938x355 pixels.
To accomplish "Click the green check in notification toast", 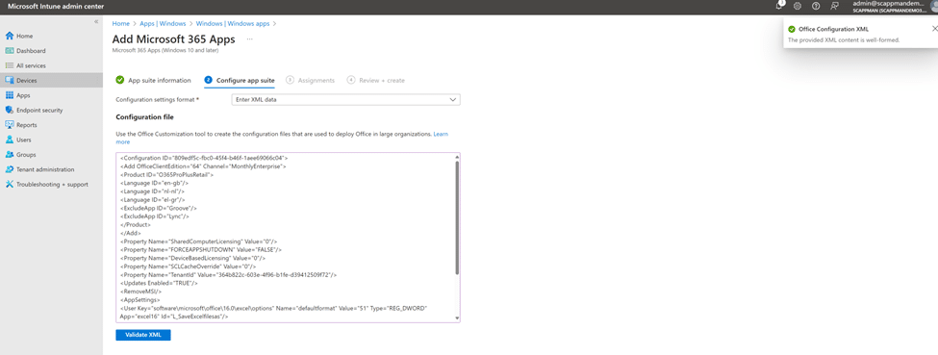I will (792, 29).
